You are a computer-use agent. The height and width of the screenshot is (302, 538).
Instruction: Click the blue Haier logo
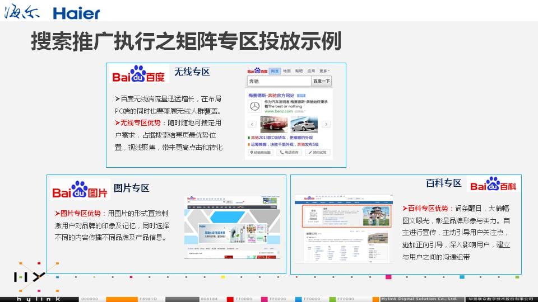[x=77, y=13]
